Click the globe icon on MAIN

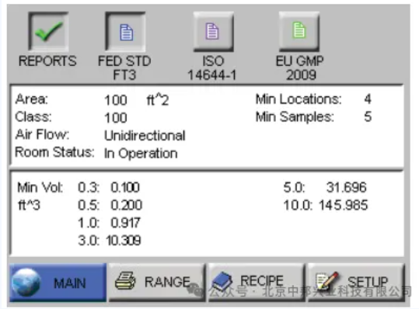tap(26, 283)
